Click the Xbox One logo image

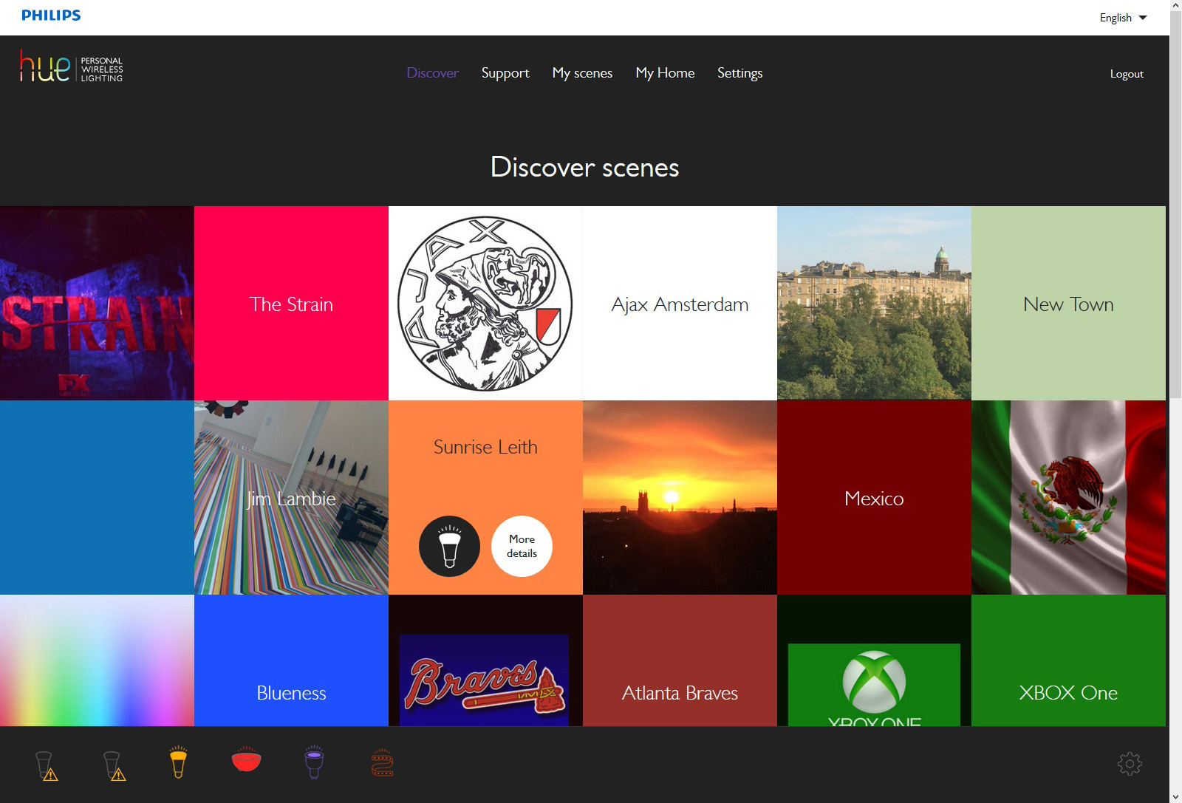874,660
